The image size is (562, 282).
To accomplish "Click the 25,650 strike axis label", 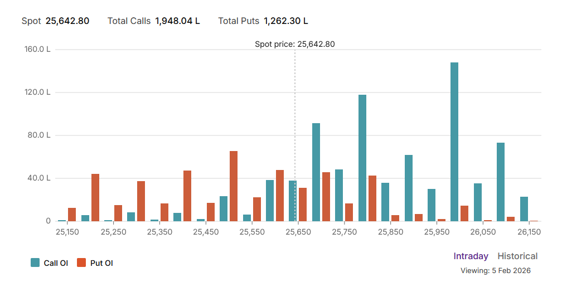I will click(x=298, y=232).
